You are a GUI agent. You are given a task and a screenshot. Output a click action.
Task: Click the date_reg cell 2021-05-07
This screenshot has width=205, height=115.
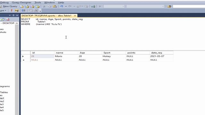(x=161, y=56)
